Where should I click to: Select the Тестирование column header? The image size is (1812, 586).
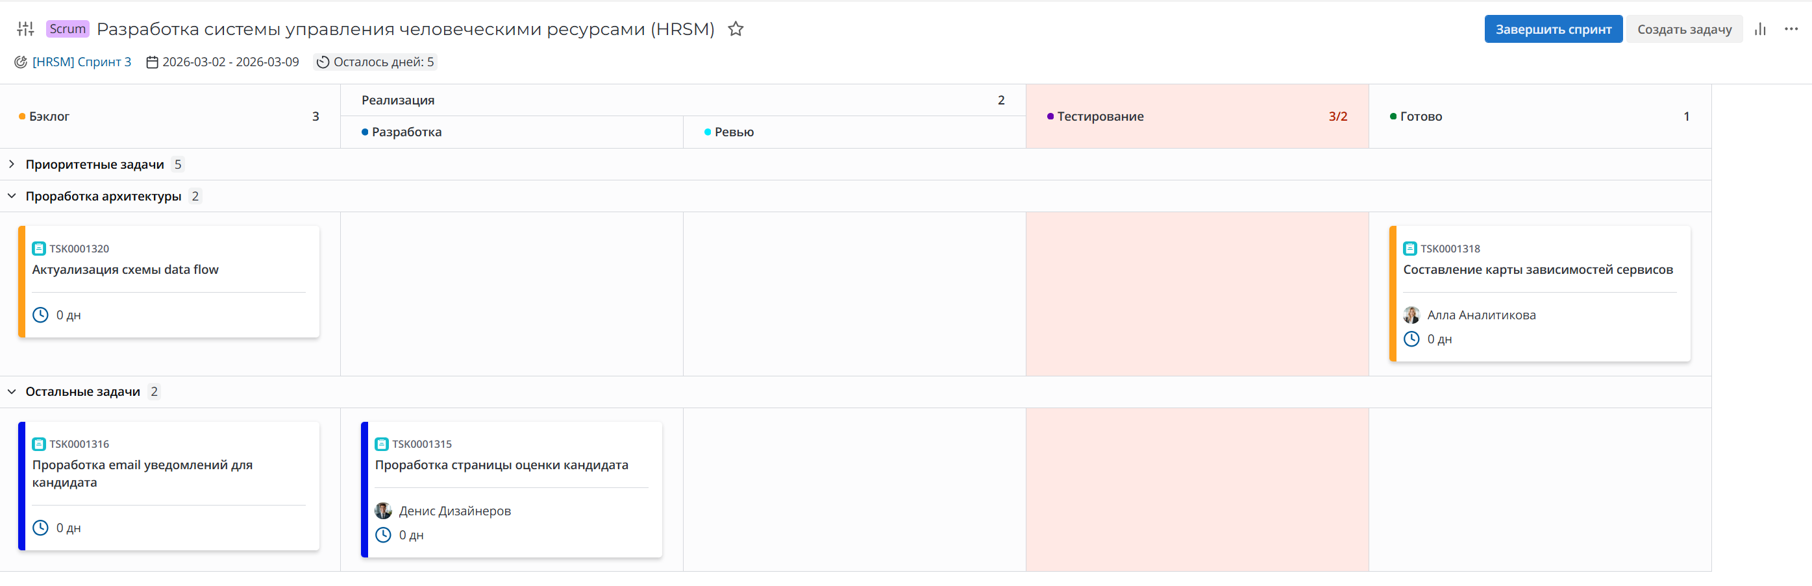[1100, 116]
